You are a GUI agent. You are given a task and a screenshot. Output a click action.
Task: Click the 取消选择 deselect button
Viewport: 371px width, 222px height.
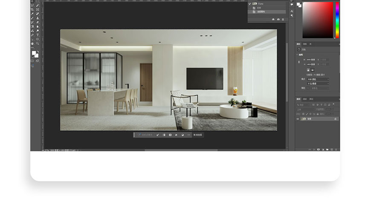tap(198, 135)
